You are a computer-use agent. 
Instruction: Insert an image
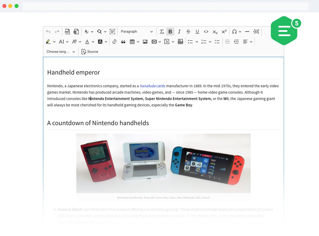coord(145,42)
